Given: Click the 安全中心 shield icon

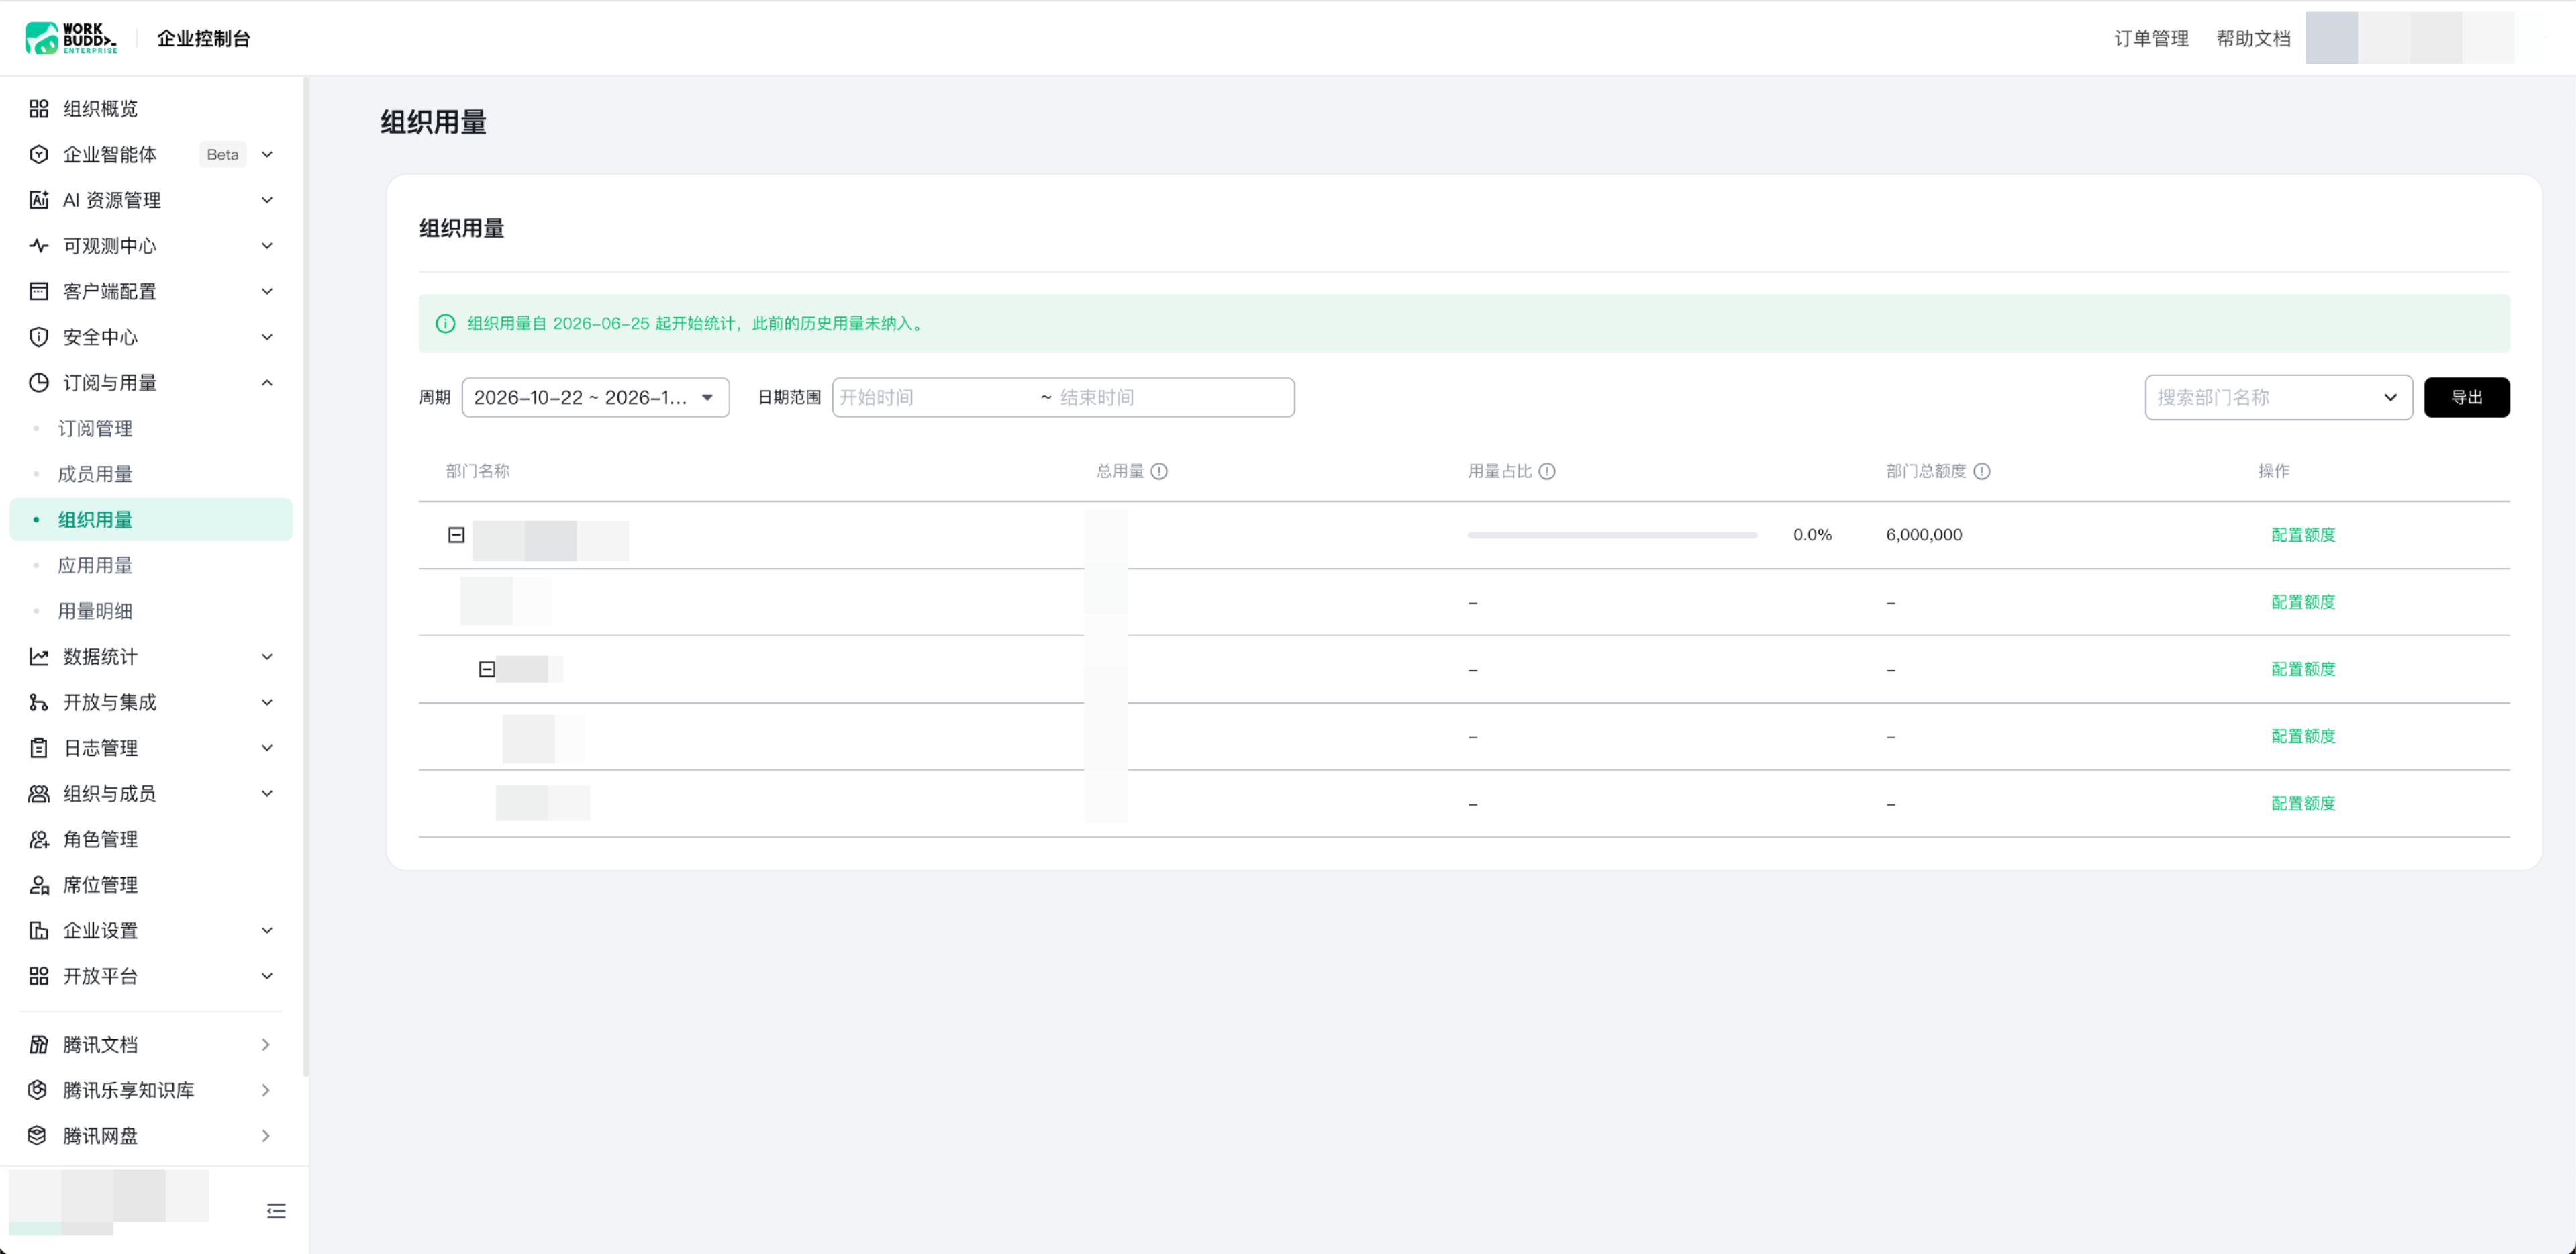Looking at the screenshot, I should pos(38,337).
